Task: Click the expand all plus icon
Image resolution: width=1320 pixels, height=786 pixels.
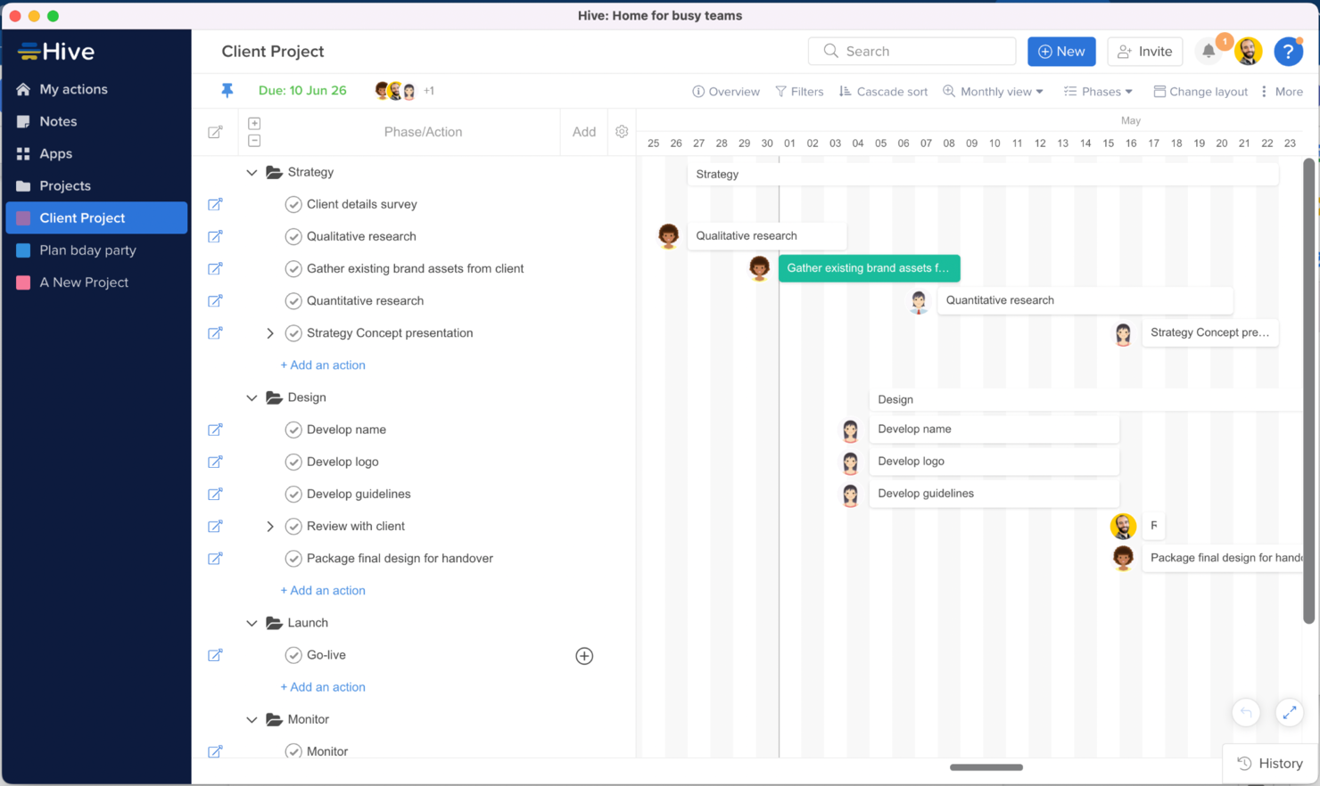Action: [254, 123]
